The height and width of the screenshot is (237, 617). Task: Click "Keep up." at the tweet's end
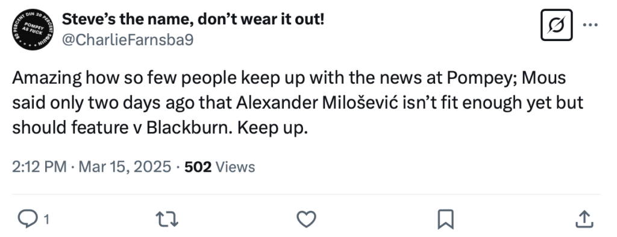[272, 128]
